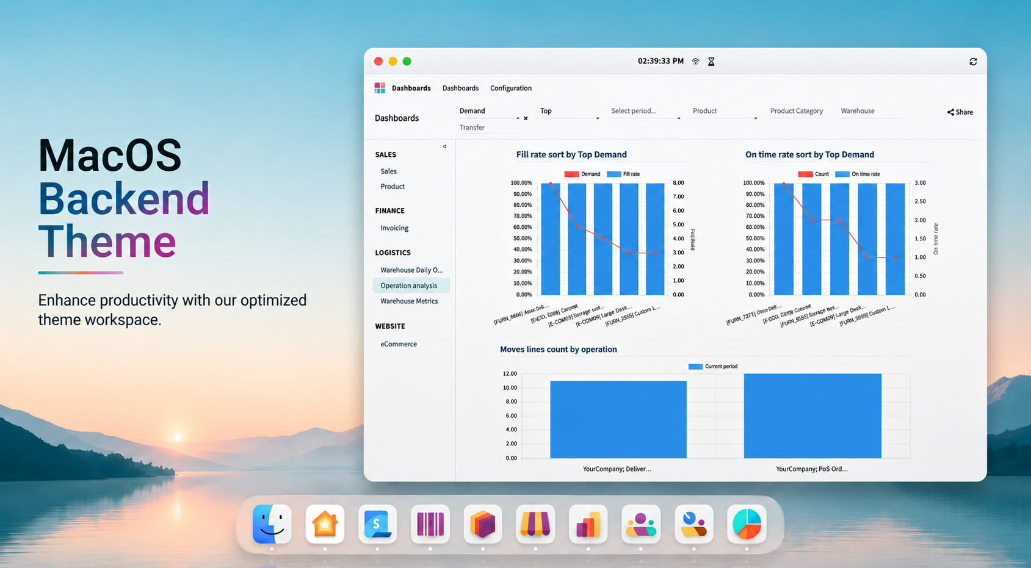This screenshot has width=1031, height=568.
Task: Click the FINANCE section header
Action: pyautogui.click(x=390, y=211)
